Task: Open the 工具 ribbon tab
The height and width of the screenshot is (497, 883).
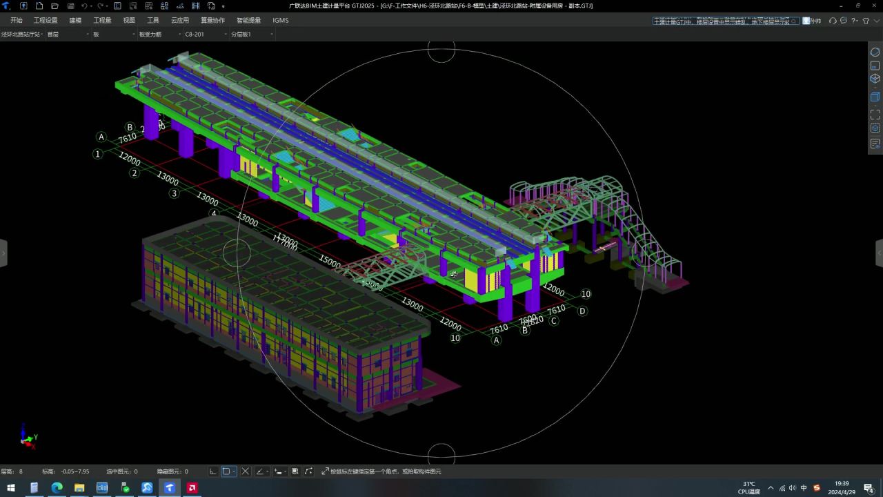Action: [x=153, y=20]
